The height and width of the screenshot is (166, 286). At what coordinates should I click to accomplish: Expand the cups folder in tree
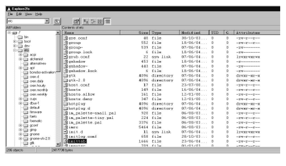(x=20, y=99)
